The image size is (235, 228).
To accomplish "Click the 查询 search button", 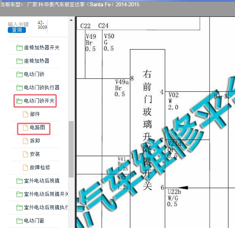I will click(17, 30).
